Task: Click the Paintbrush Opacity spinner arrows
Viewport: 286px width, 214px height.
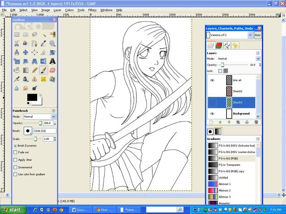Action: tap(55, 123)
